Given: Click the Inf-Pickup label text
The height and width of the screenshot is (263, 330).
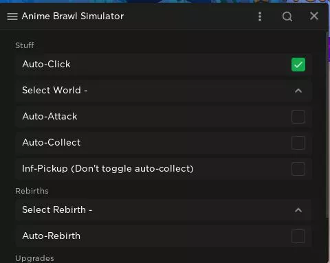Looking at the screenshot, I should [108, 169].
